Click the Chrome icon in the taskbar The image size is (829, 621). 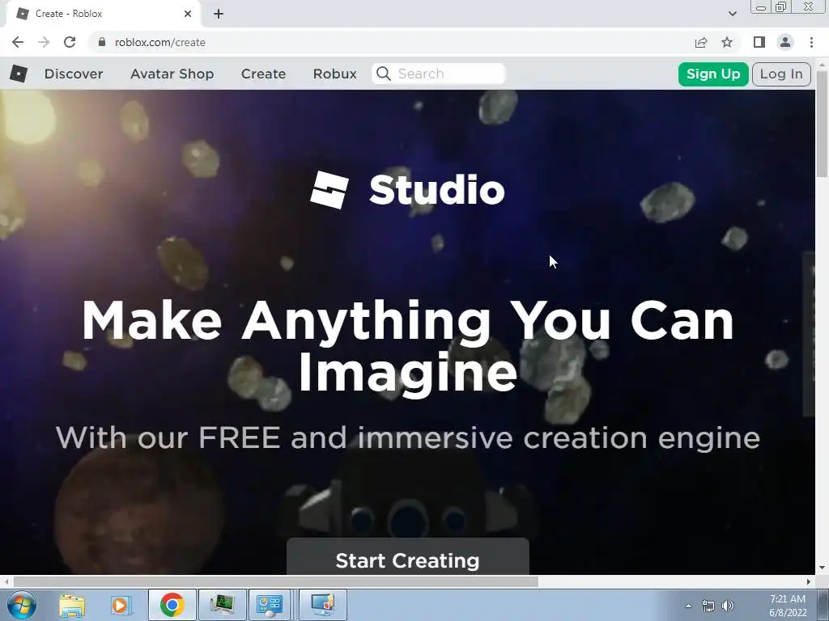point(172,605)
